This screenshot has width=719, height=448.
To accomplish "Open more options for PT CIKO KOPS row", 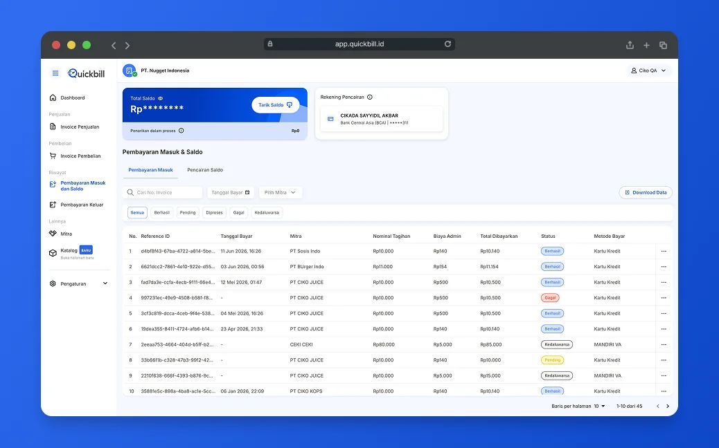I will click(664, 391).
